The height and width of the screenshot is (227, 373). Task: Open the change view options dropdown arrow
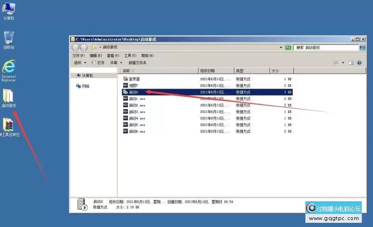coord(343,62)
